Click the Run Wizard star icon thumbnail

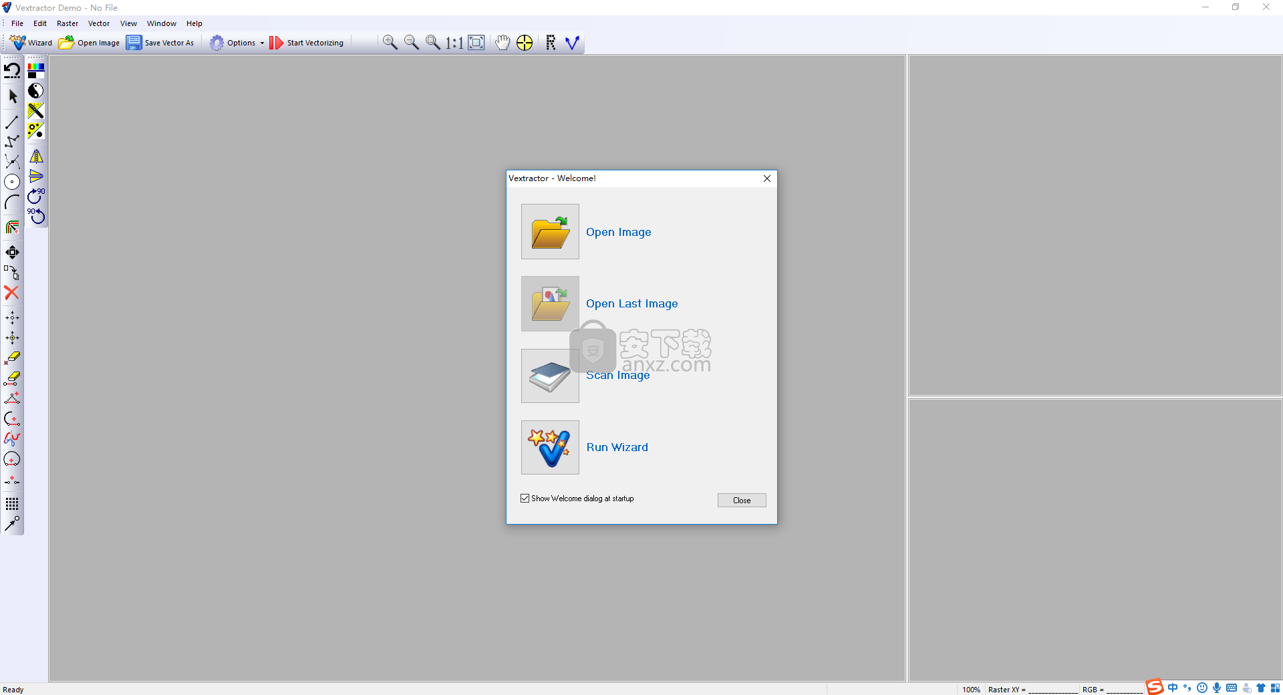pyautogui.click(x=550, y=448)
